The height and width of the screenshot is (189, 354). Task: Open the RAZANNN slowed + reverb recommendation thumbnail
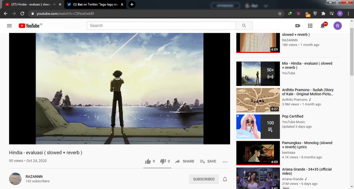[258, 43]
